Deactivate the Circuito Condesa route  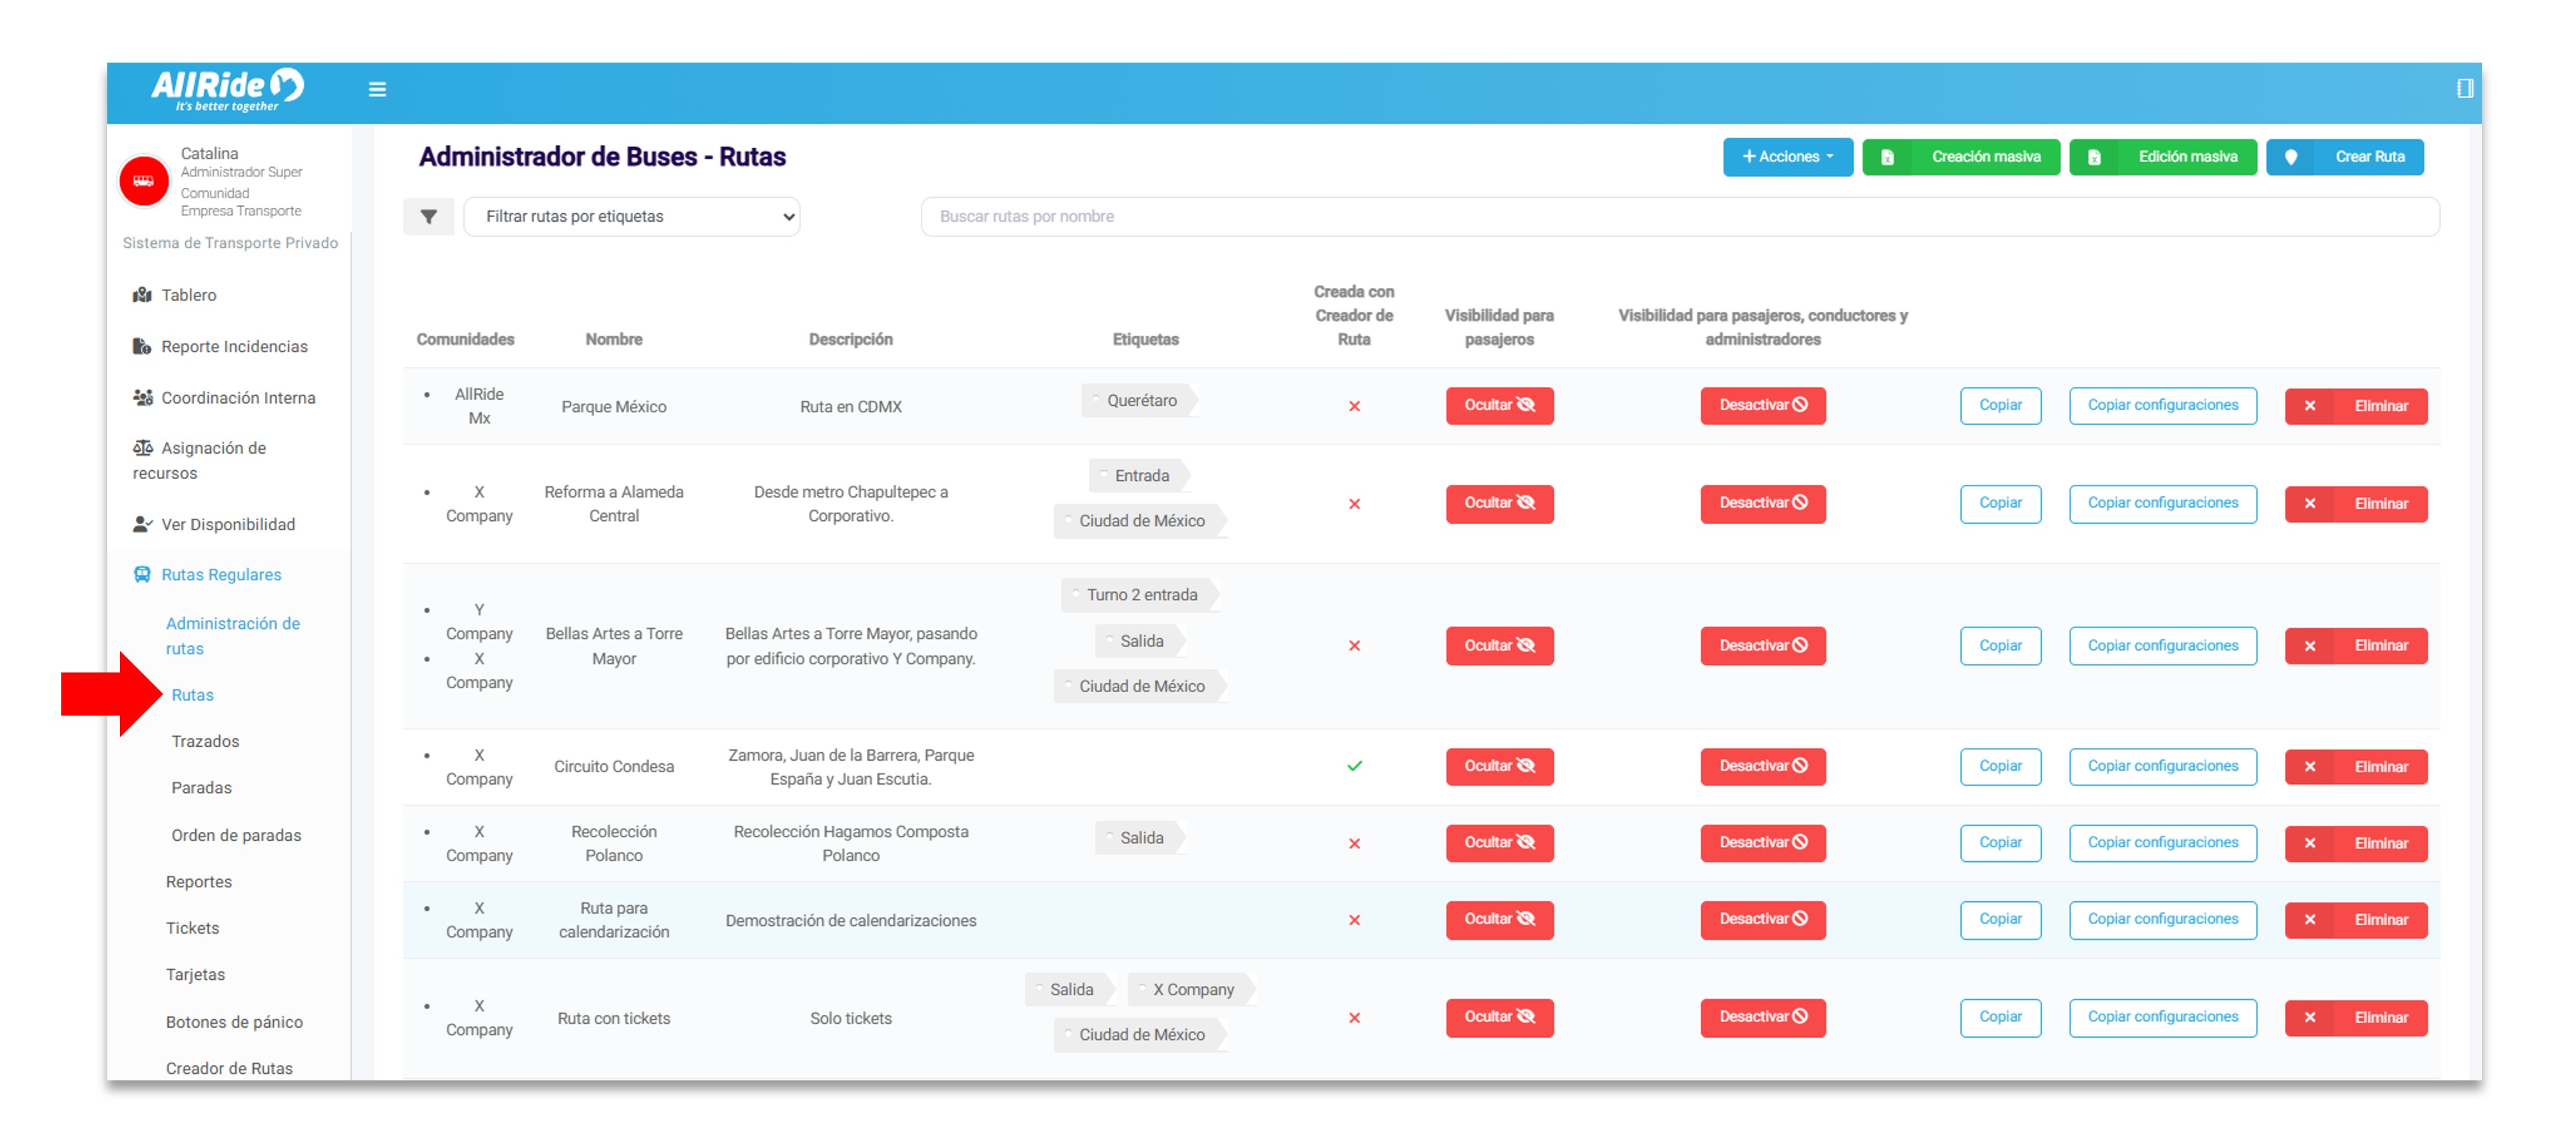click(1762, 766)
